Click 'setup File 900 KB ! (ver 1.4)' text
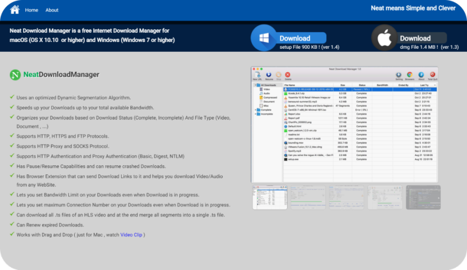 310,47
